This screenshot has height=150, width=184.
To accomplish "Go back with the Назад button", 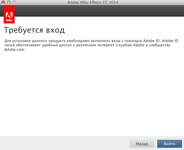I will pos(142,144).
